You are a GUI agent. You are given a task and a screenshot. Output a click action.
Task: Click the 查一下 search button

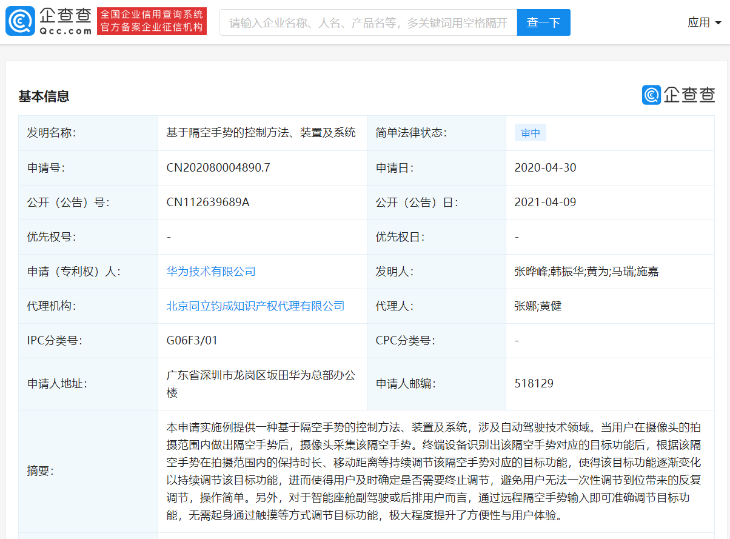pyautogui.click(x=543, y=22)
